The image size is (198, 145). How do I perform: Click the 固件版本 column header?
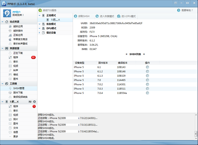(x=103, y=63)
